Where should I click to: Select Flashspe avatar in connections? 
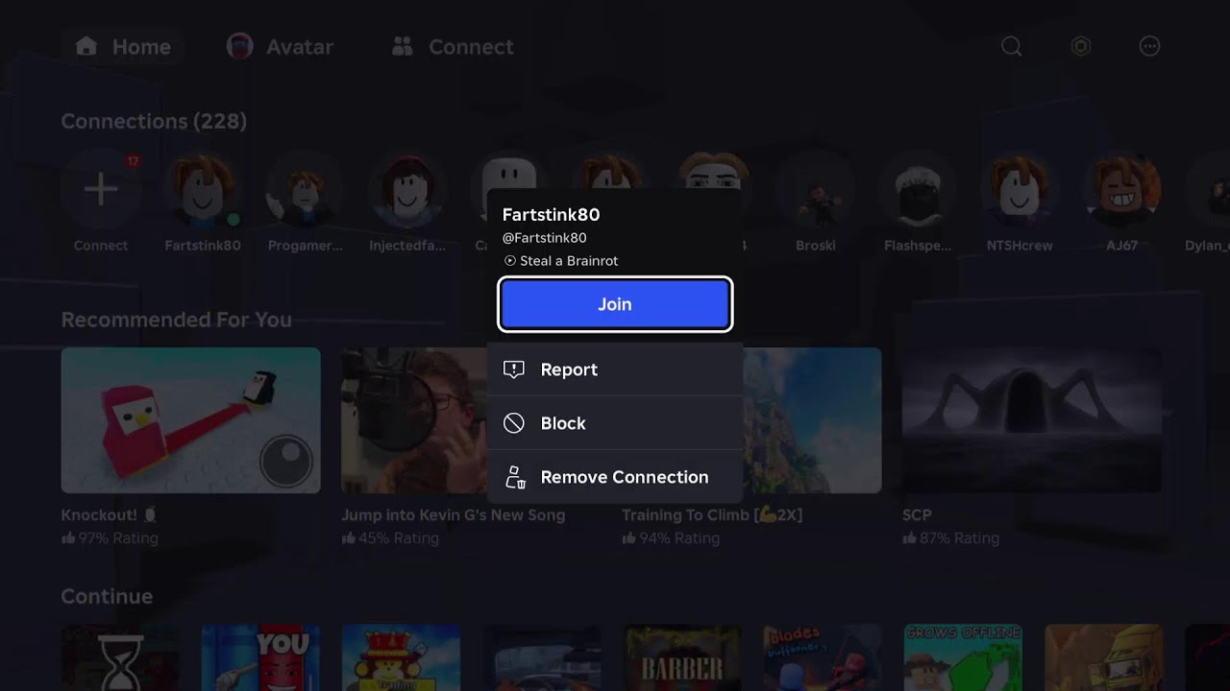pos(918,189)
